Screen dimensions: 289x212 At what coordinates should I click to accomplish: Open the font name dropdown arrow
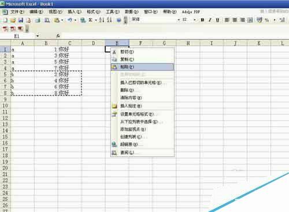[179, 20]
